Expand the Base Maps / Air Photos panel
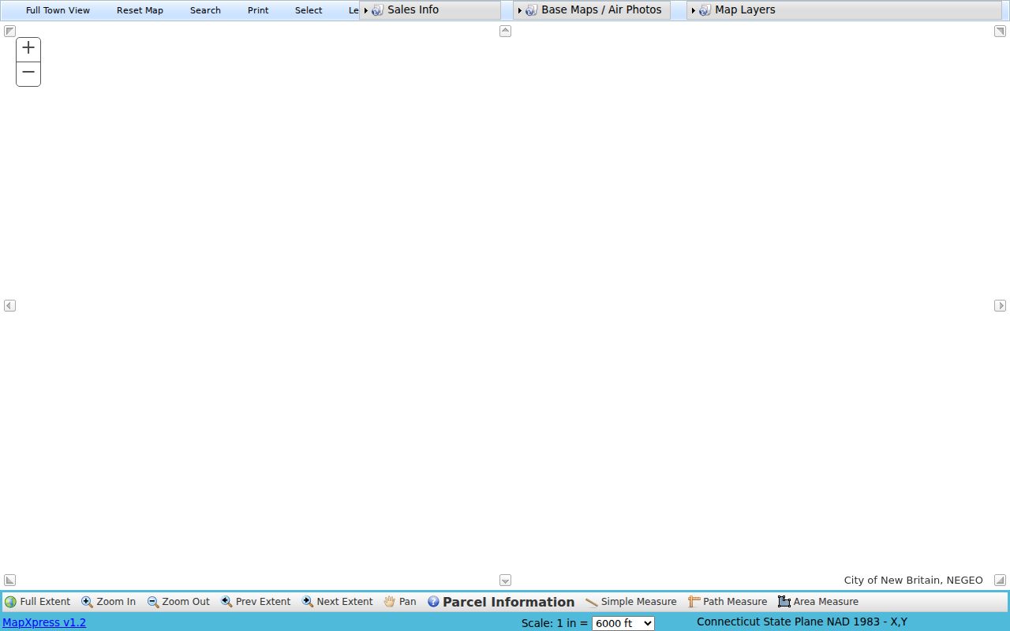This screenshot has height=631, width=1010. coord(592,10)
